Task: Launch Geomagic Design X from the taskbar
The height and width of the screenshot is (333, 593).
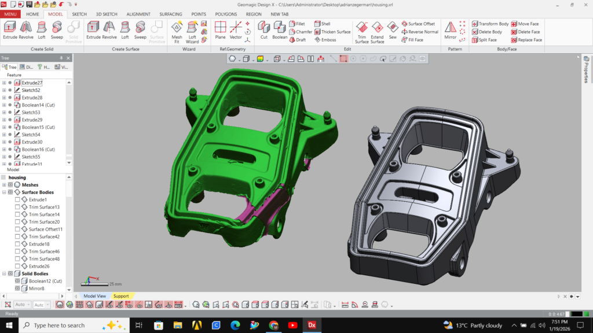Action: tap(310, 325)
